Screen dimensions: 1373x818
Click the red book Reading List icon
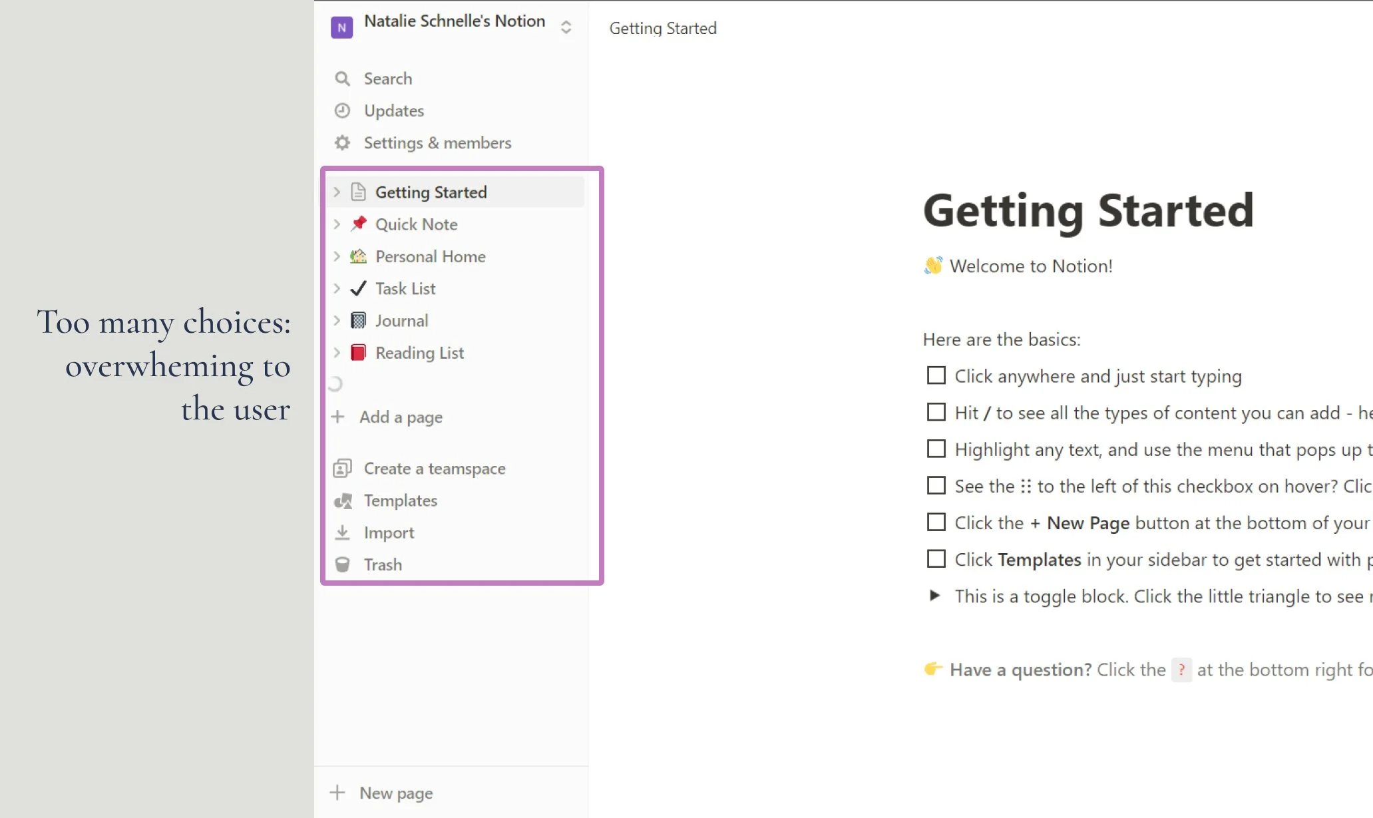(358, 352)
